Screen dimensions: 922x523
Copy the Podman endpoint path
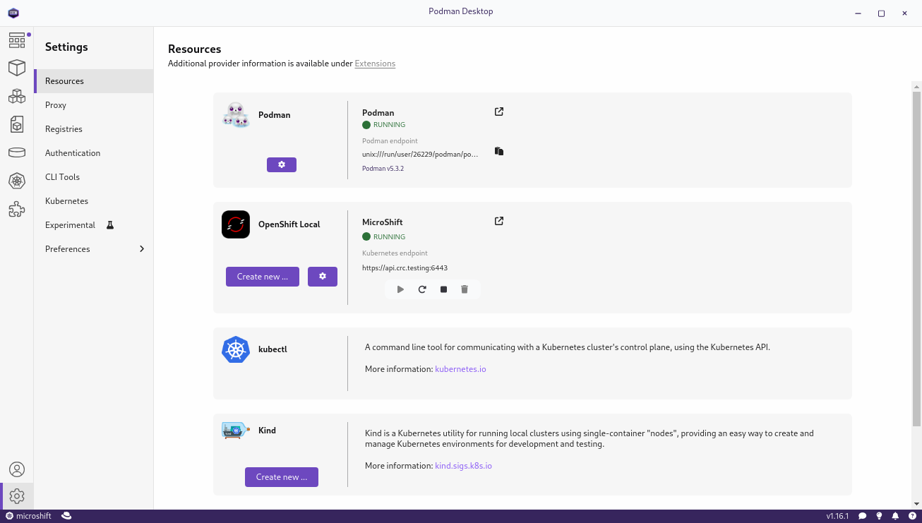[499, 151]
